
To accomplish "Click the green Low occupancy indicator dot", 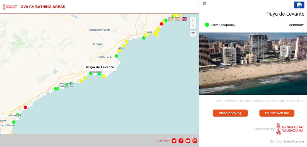I will point(207,25).
